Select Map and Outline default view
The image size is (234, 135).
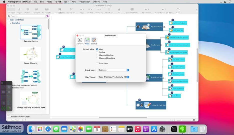tap(97, 55)
